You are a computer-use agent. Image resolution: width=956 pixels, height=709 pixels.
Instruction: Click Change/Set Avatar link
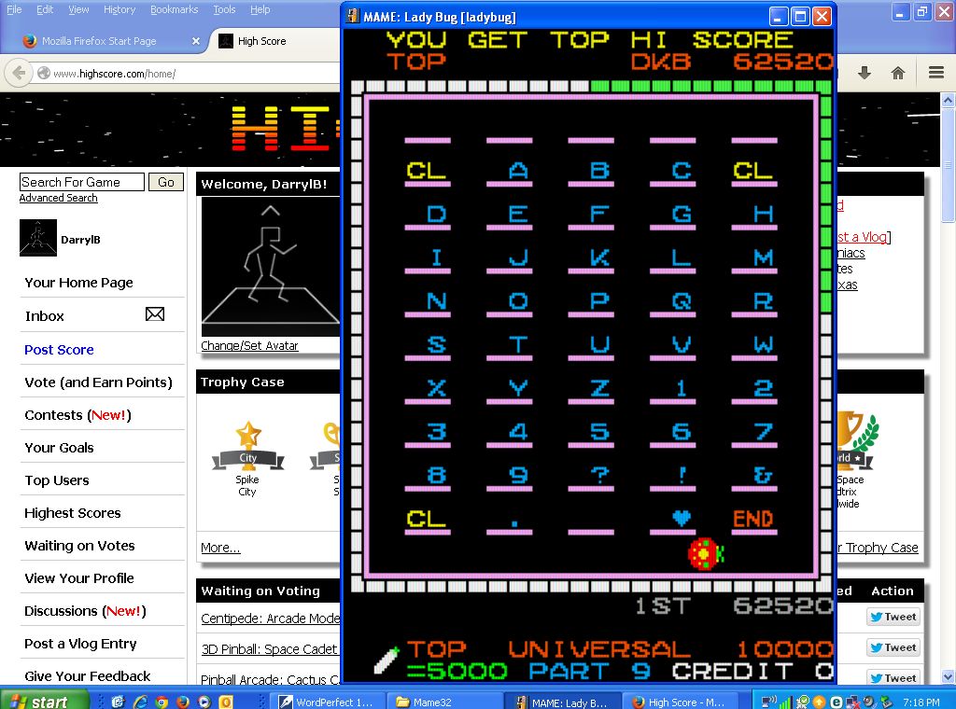pos(249,345)
